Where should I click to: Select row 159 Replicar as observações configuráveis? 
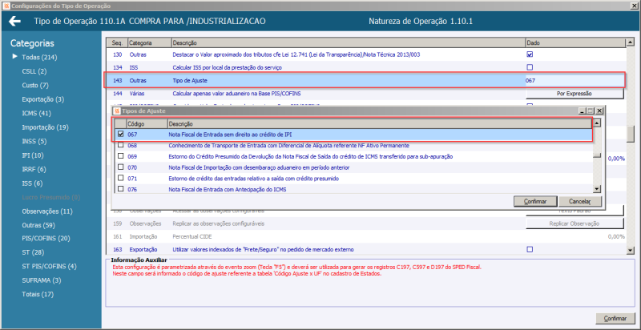[365, 223]
